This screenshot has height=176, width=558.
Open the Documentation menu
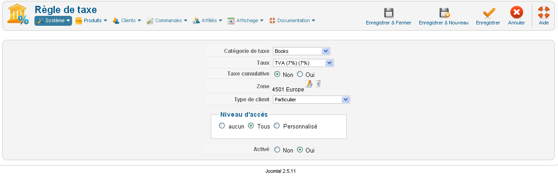tap(292, 21)
